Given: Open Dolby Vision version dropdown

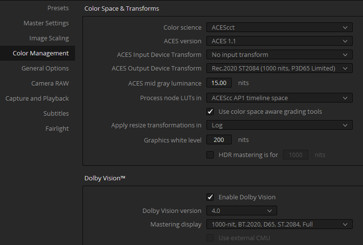Looking at the screenshot, I should [x=242, y=211].
